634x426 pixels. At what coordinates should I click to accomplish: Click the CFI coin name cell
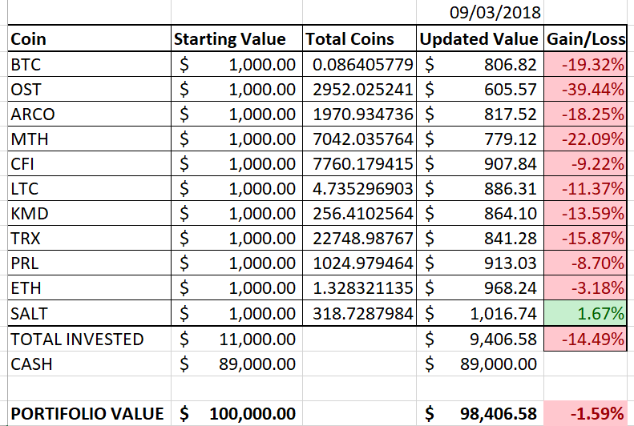coord(88,163)
